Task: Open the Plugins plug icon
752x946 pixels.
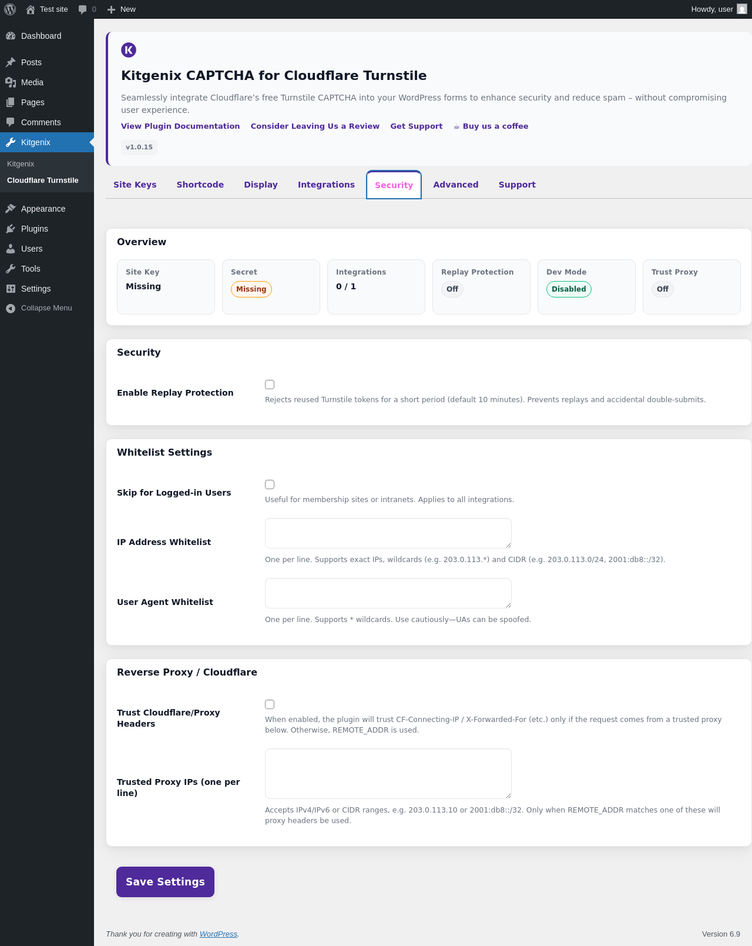Action: coord(11,229)
